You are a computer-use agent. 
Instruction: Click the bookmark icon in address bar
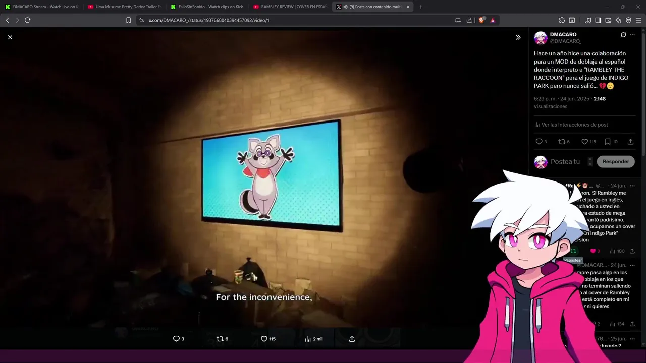click(x=128, y=20)
